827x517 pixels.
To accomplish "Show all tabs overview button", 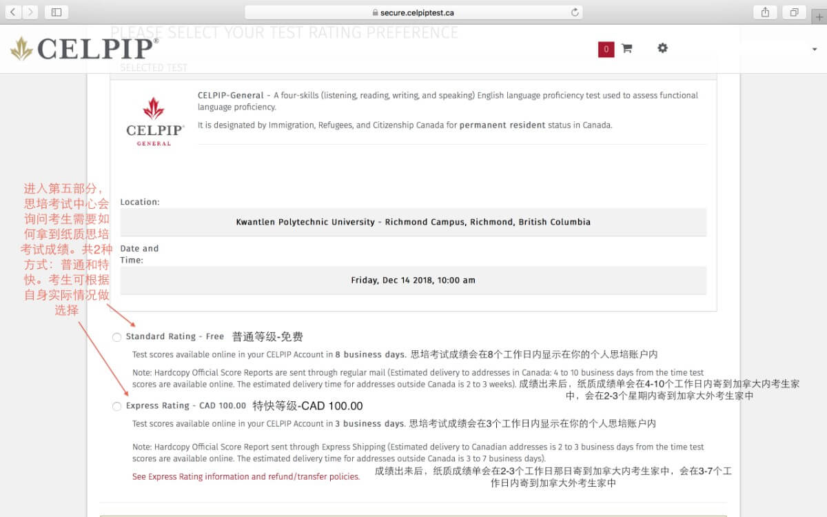I will tap(794, 12).
